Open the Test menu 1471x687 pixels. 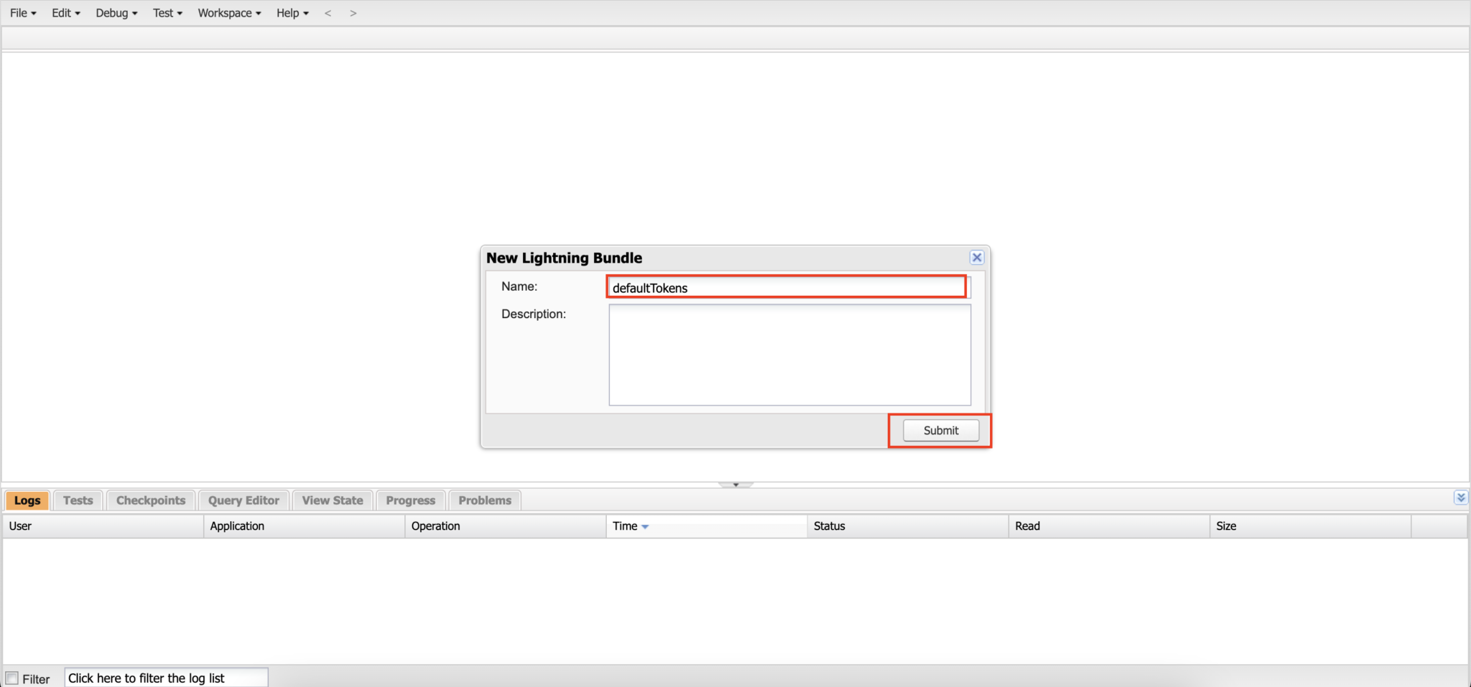(x=167, y=13)
